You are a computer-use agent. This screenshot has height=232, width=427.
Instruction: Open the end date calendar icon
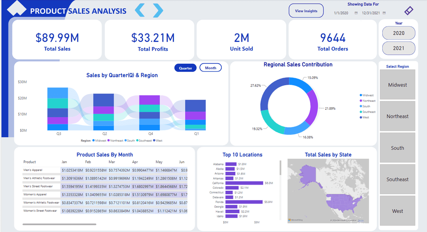point(384,13)
